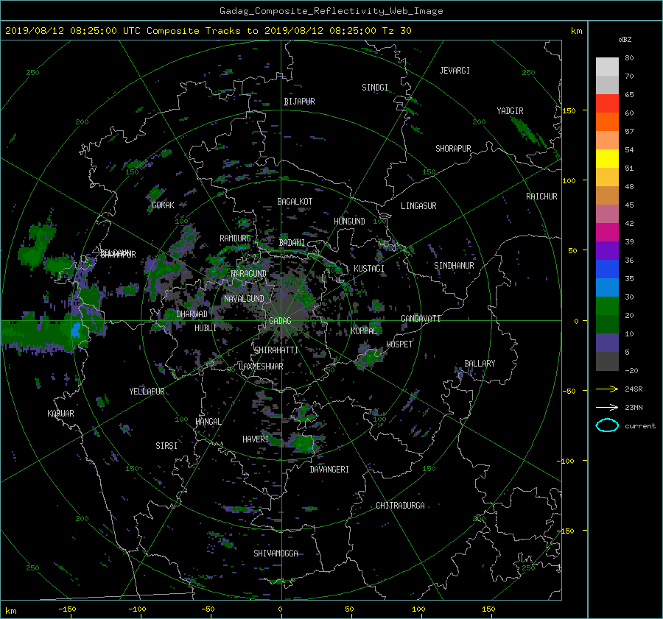Click the BIJAPUR city label

coord(299,102)
